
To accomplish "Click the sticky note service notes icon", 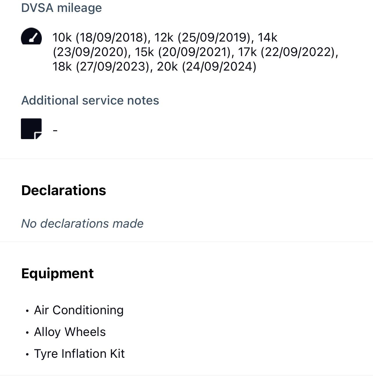I will pyautogui.click(x=31, y=129).
